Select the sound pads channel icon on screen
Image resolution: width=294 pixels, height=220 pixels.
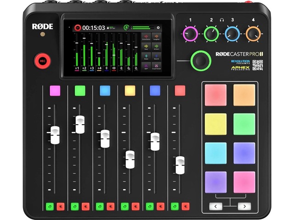point(114,68)
